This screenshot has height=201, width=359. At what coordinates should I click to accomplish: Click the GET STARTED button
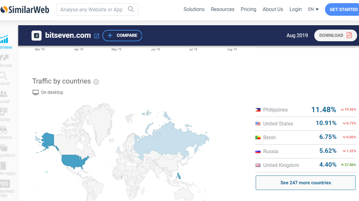(343, 10)
